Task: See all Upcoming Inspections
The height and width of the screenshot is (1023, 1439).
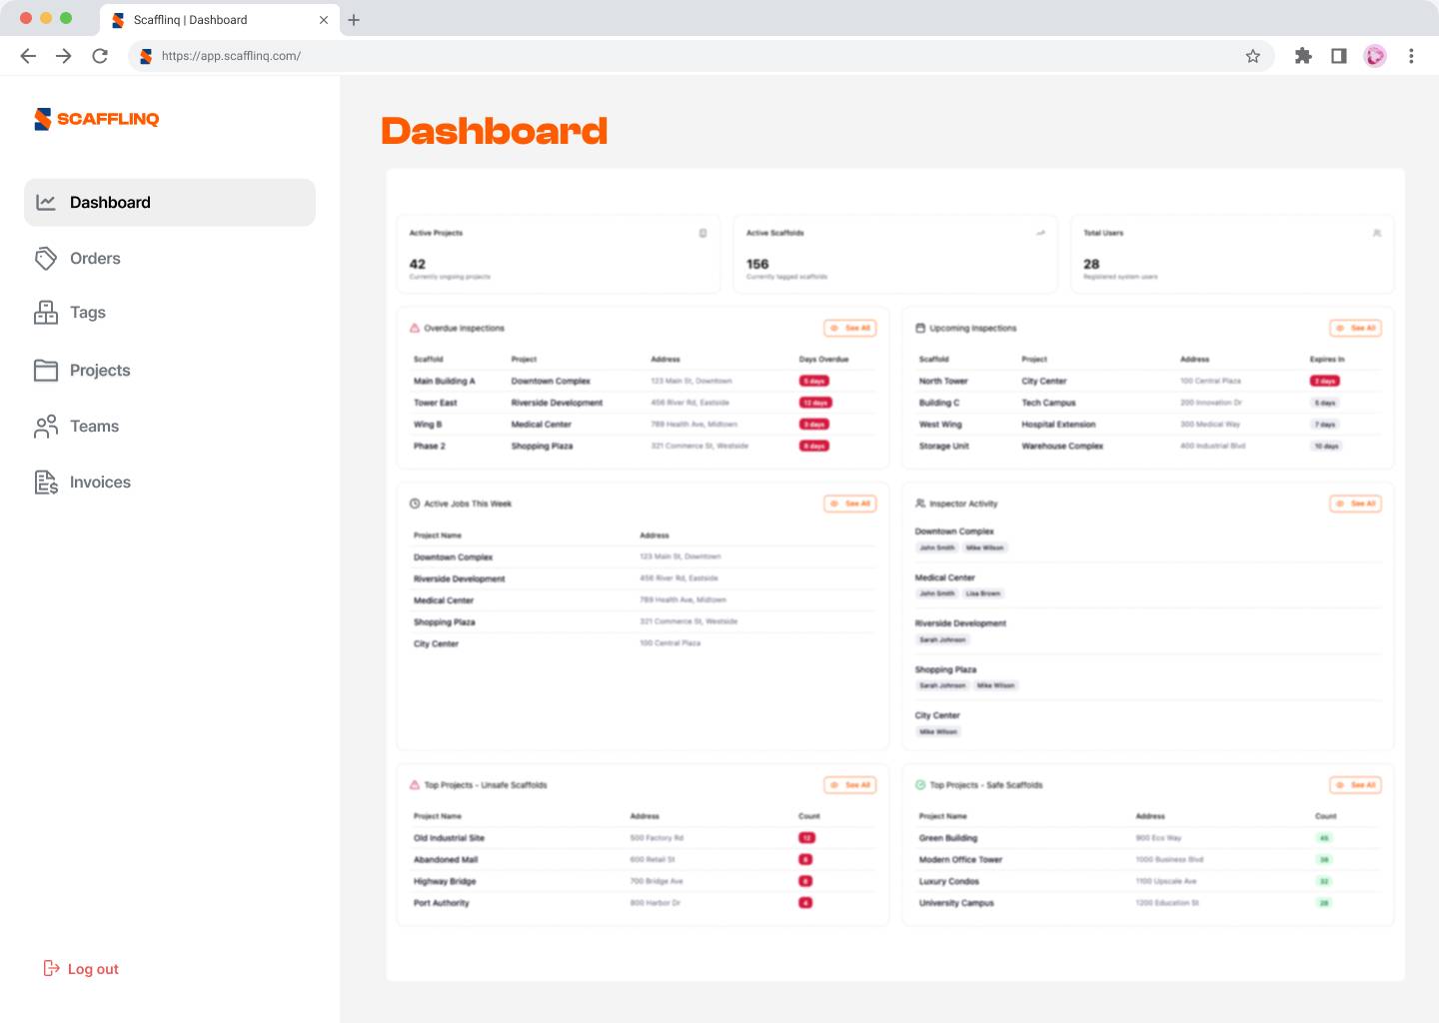Action: (1356, 328)
